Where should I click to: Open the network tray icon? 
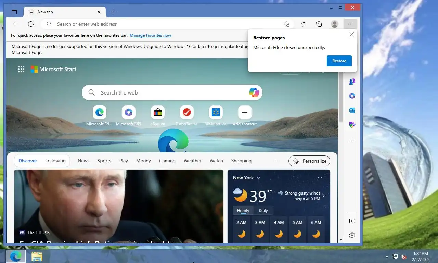tap(395, 256)
